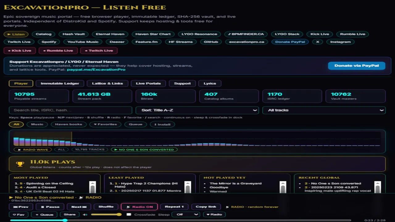395x222 pixels.
Task: Select the Goodbye track
Action: (219, 187)
